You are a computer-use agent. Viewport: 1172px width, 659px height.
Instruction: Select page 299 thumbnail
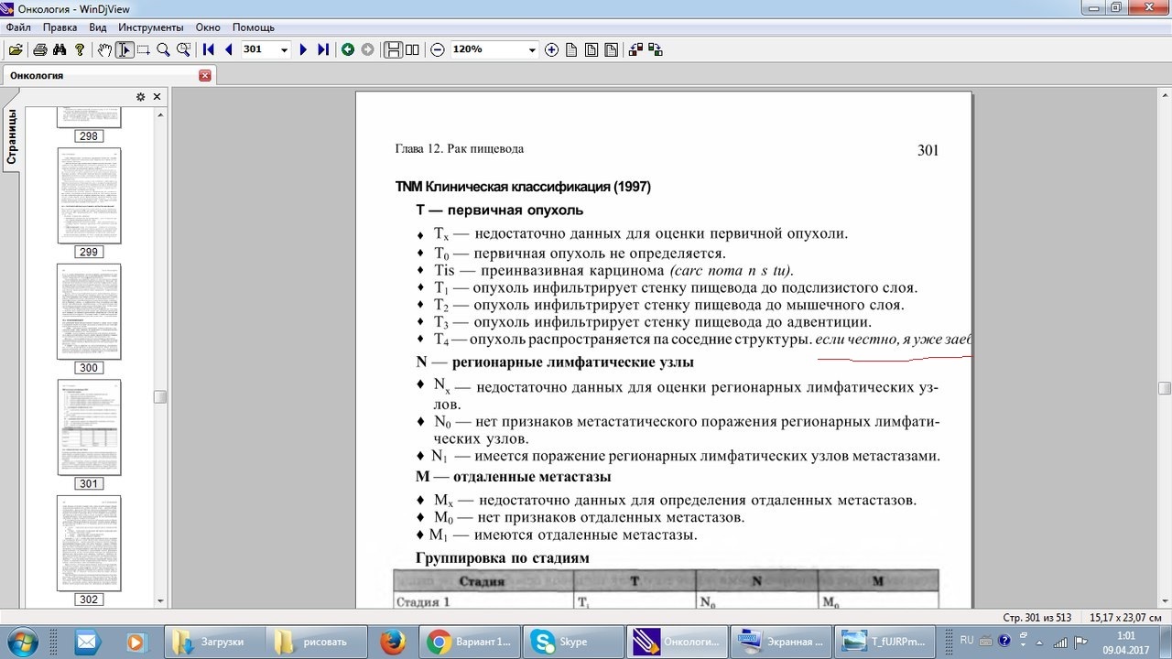point(89,196)
